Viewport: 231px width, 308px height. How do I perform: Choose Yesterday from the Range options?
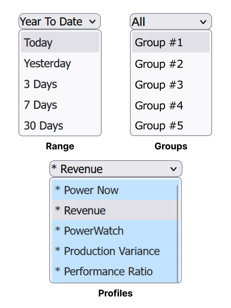47,64
